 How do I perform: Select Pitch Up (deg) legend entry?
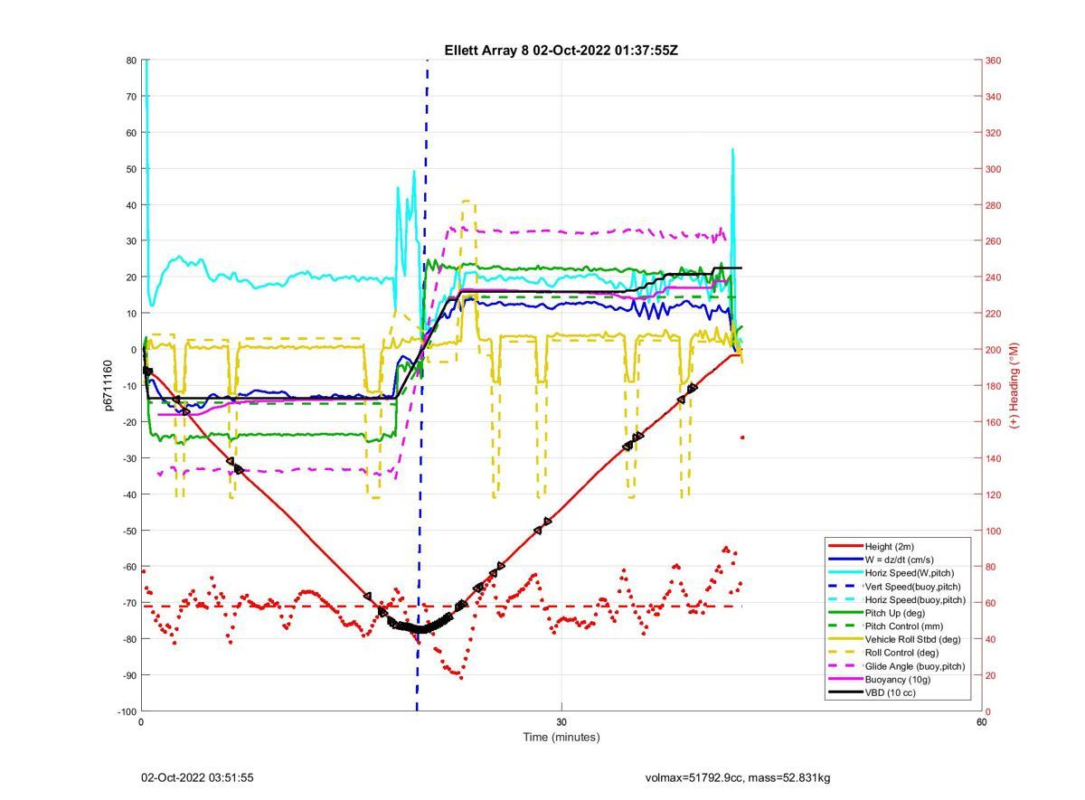pyautogui.click(x=896, y=613)
